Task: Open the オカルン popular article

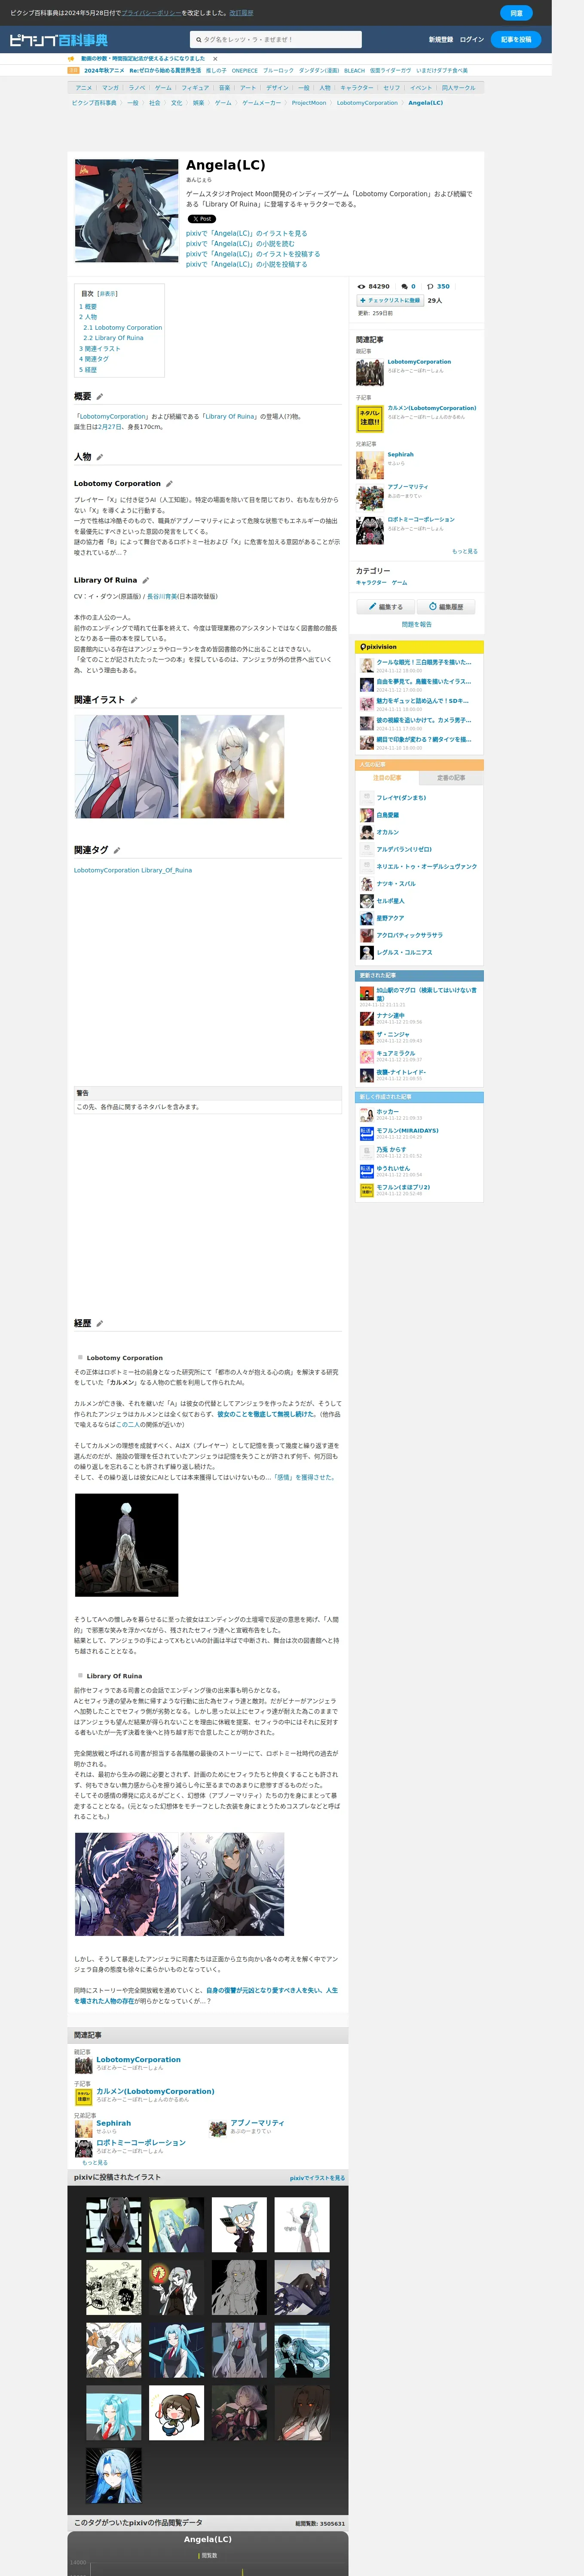Action: 388,832
